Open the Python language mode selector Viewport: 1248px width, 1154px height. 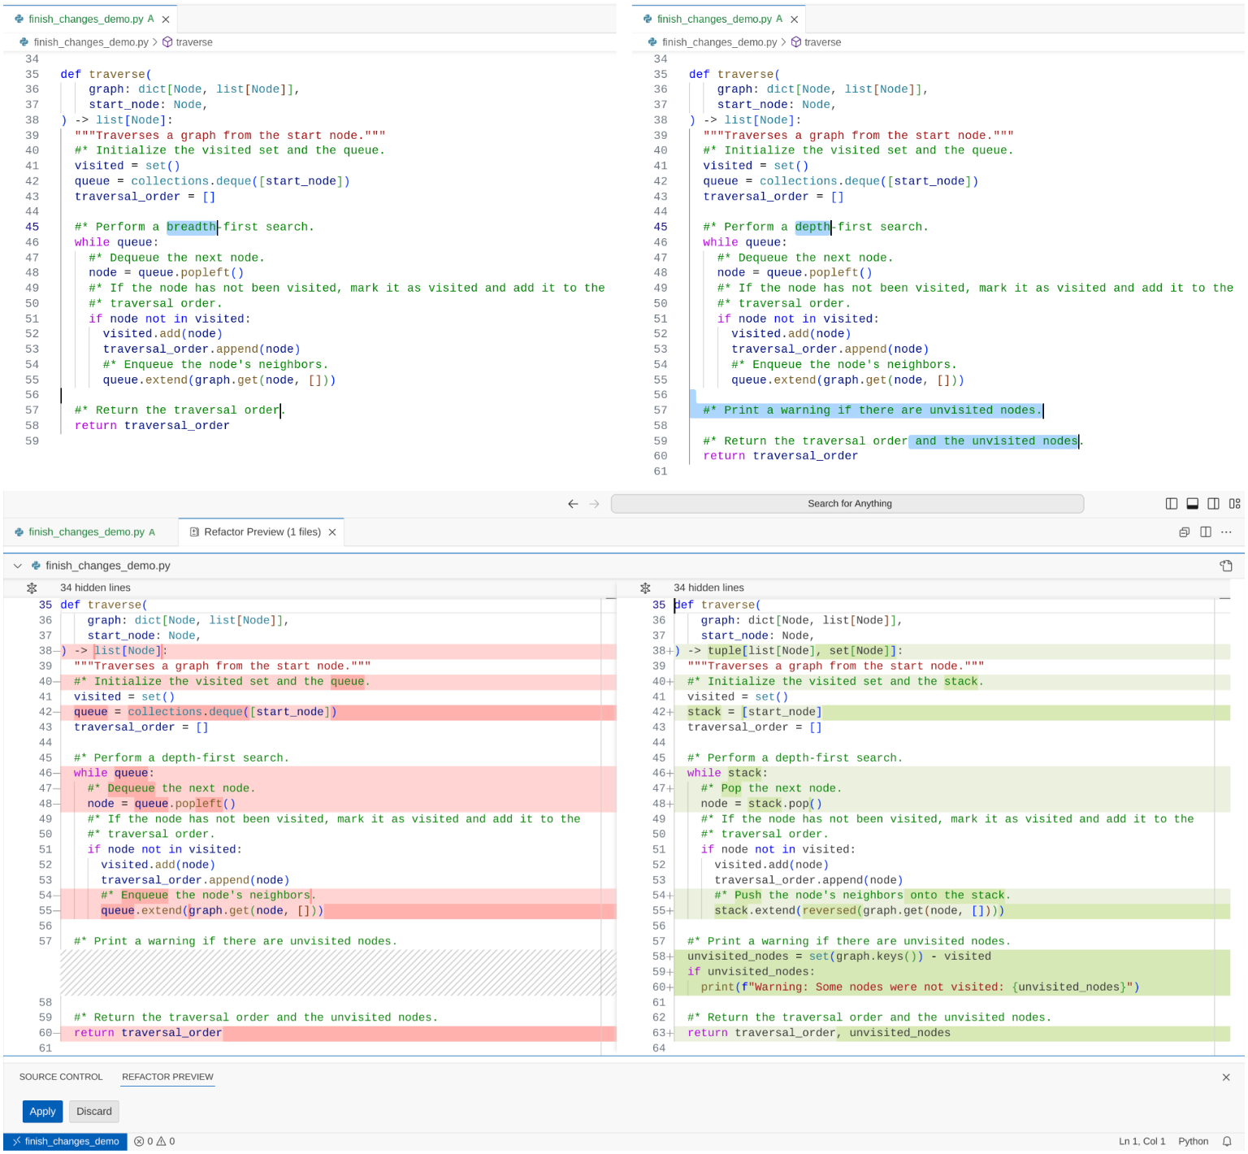click(x=1193, y=1141)
